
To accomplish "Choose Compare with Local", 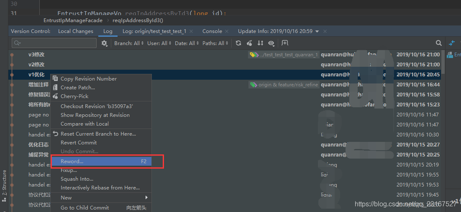I will click(101, 124).
